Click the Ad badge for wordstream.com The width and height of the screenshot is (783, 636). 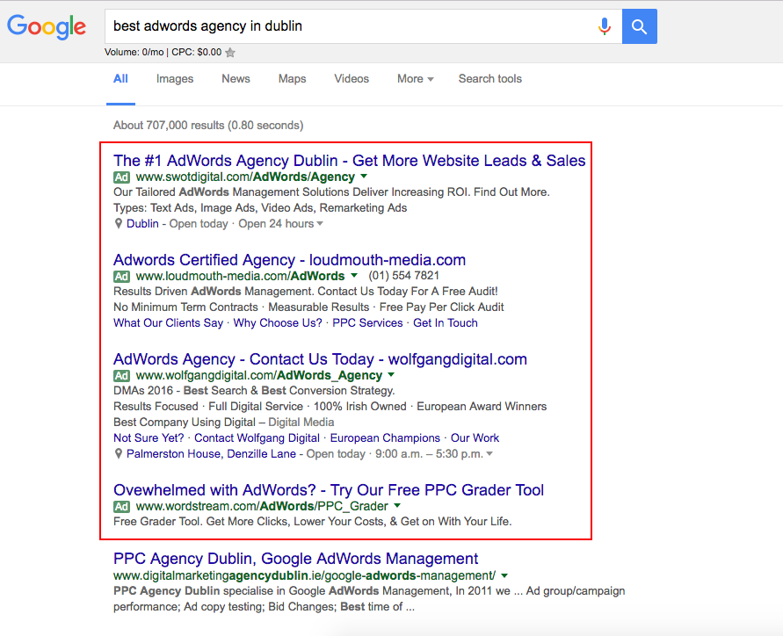tap(121, 507)
